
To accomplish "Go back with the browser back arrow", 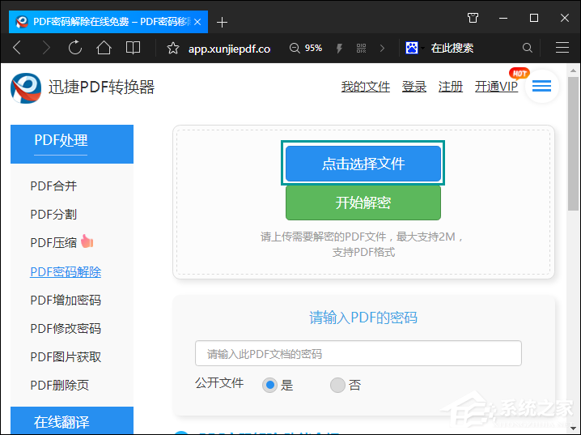I will (17, 48).
